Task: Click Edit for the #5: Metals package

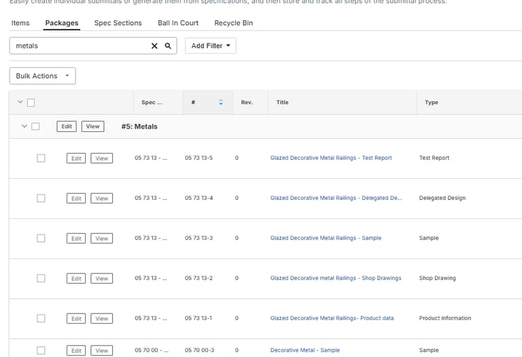Action: point(66,126)
